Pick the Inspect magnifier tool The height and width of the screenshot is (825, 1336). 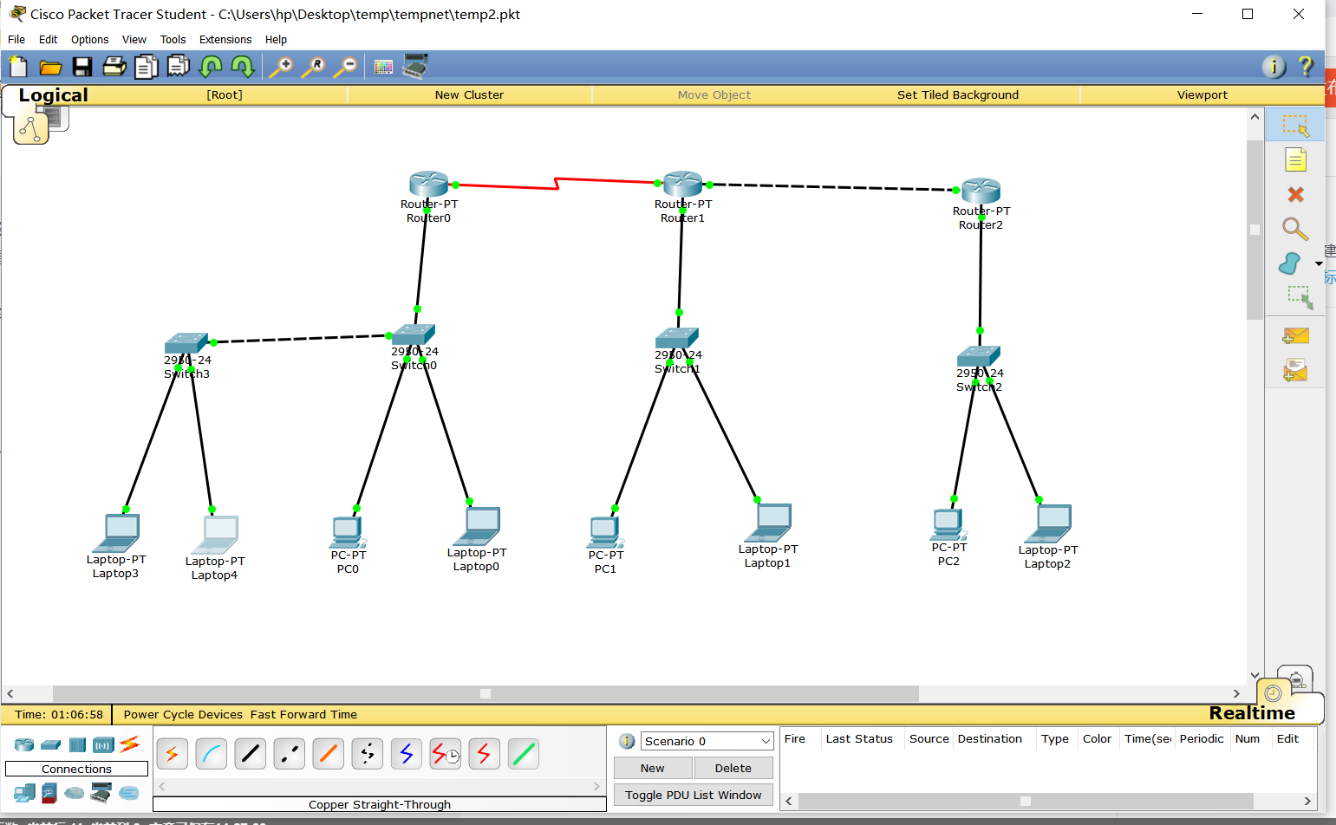tap(1295, 229)
